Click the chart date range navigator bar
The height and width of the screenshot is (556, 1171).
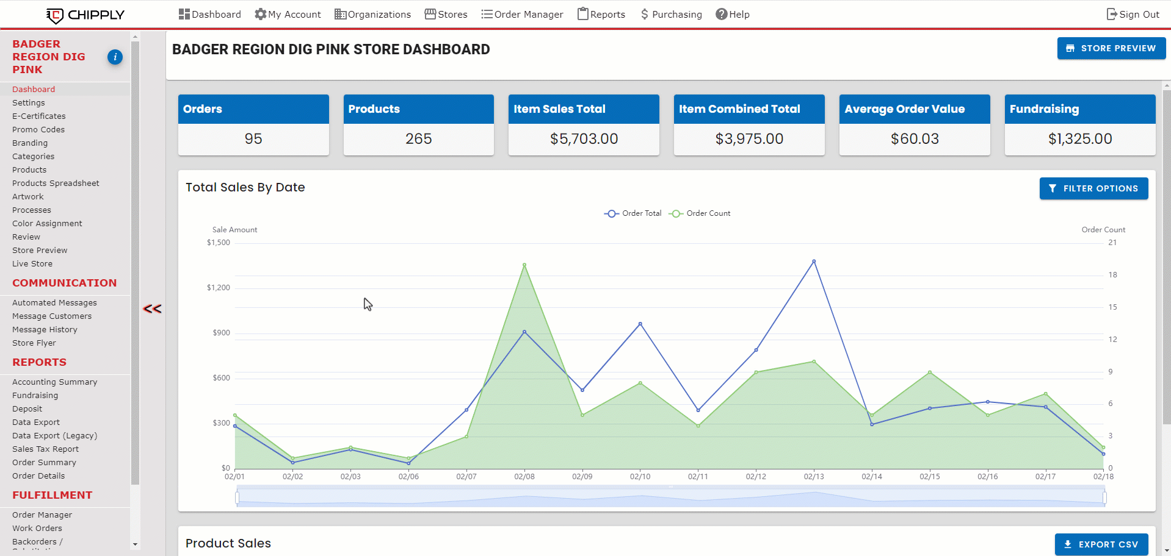point(670,497)
